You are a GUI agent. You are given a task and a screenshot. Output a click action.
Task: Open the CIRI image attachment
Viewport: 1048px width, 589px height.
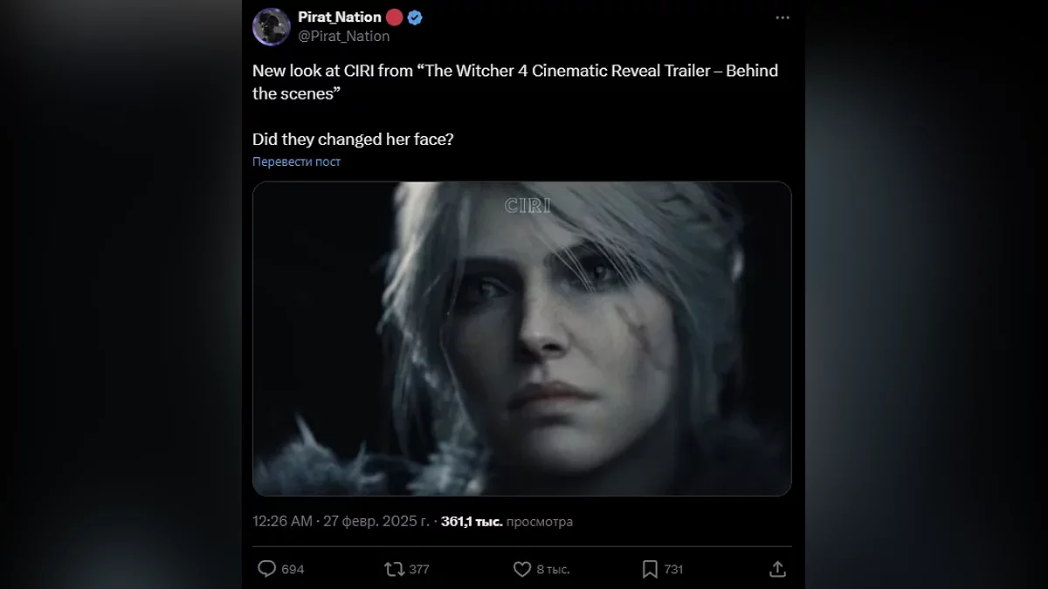coord(521,339)
